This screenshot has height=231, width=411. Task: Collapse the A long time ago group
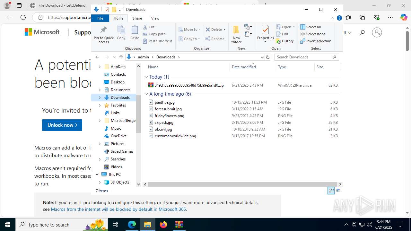(146, 94)
